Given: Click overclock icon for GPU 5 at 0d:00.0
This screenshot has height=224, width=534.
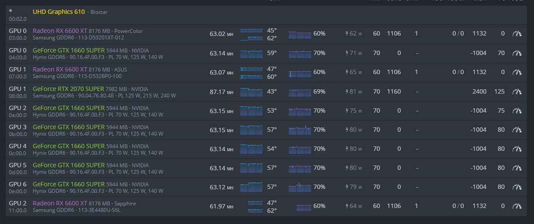Looking at the screenshot, I should tap(517, 168).
